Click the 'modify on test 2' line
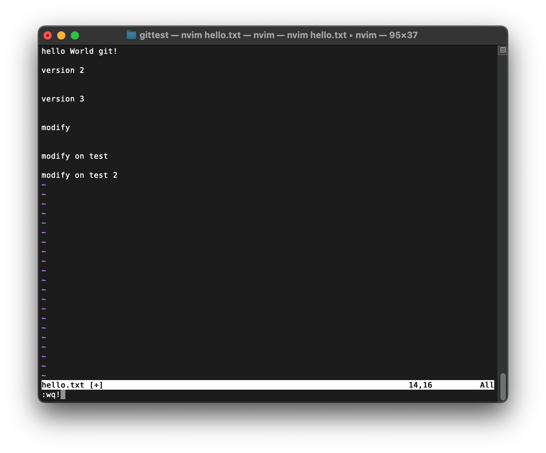546x453 pixels. click(x=79, y=175)
